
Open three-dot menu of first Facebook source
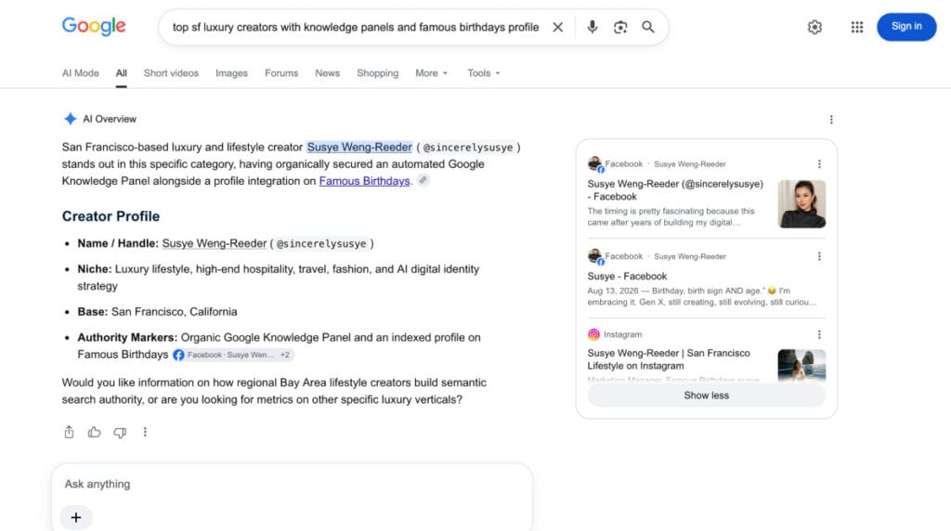pos(819,164)
